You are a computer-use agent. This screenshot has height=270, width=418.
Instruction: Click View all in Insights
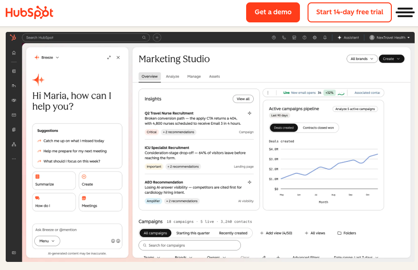(243, 99)
